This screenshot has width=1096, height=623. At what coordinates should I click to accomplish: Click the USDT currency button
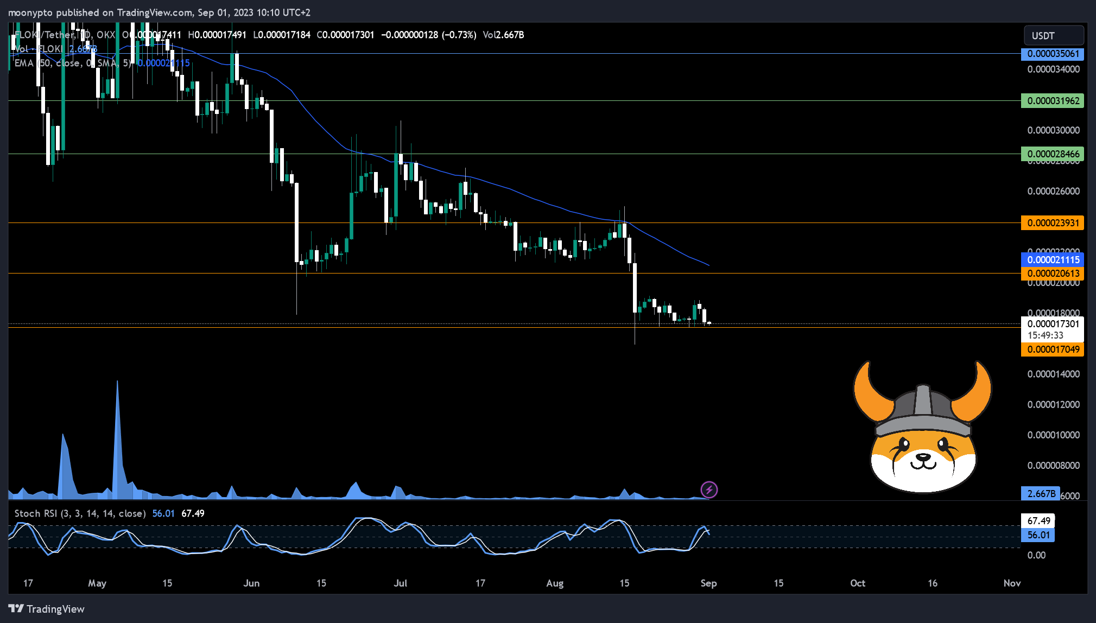coord(1054,36)
